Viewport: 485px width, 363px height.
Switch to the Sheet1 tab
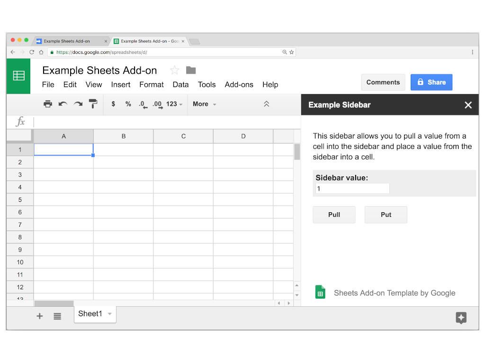click(89, 313)
